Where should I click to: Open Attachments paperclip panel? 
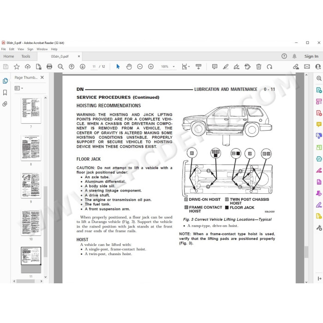pyautogui.click(x=5, y=104)
